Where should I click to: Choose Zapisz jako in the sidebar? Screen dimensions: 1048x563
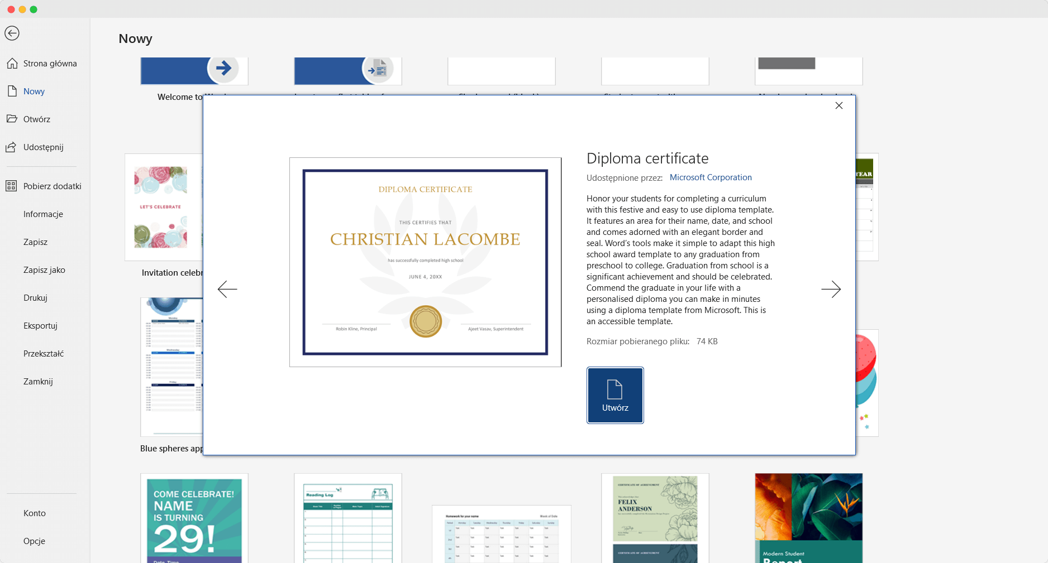[x=44, y=270]
